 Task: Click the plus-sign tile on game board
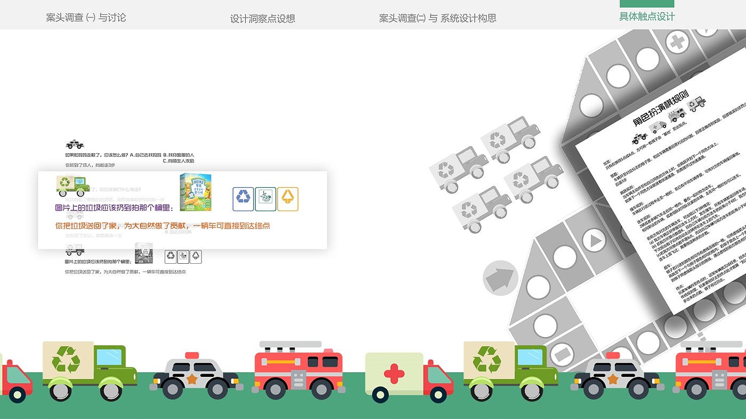tap(677, 41)
